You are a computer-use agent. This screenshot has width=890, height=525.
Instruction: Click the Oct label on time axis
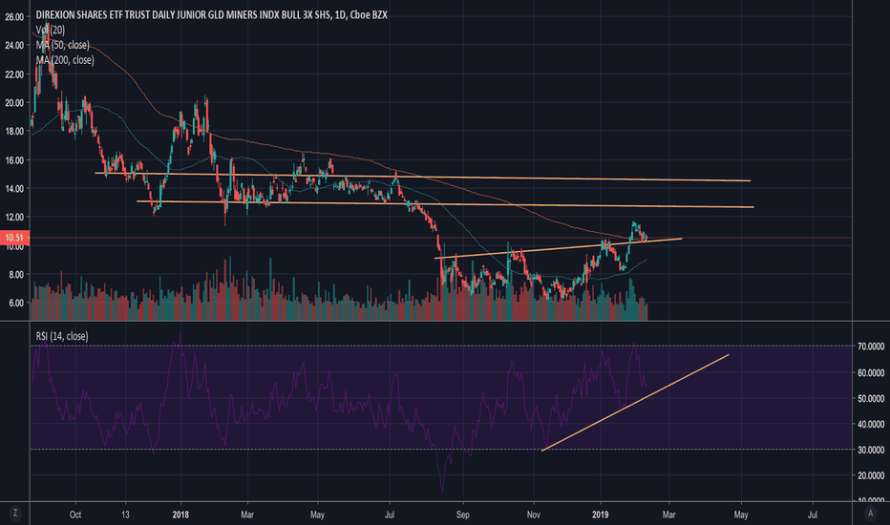(74, 514)
